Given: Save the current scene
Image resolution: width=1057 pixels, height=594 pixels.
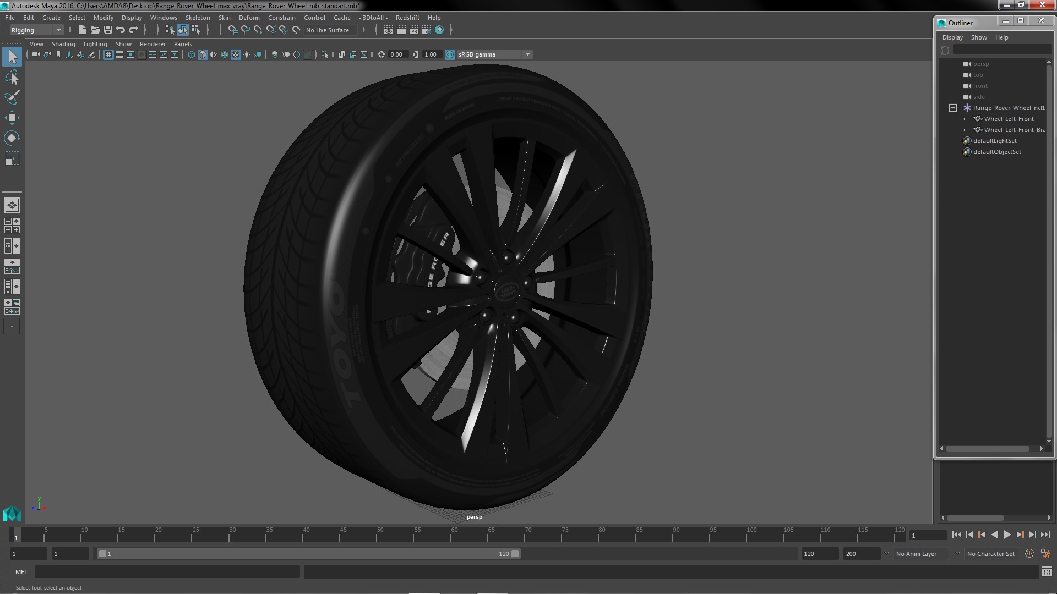Looking at the screenshot, I should 108,30.
